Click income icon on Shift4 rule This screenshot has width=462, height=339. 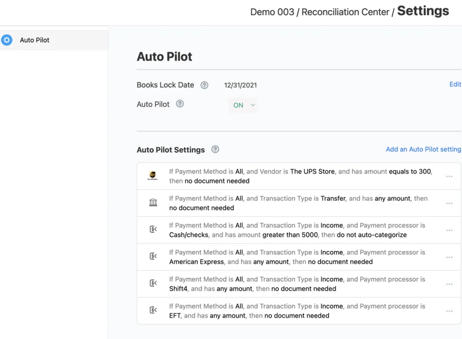coord(153,283)
